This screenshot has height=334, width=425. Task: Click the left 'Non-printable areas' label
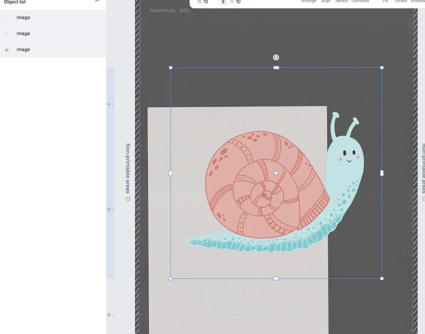pos(128,168)
